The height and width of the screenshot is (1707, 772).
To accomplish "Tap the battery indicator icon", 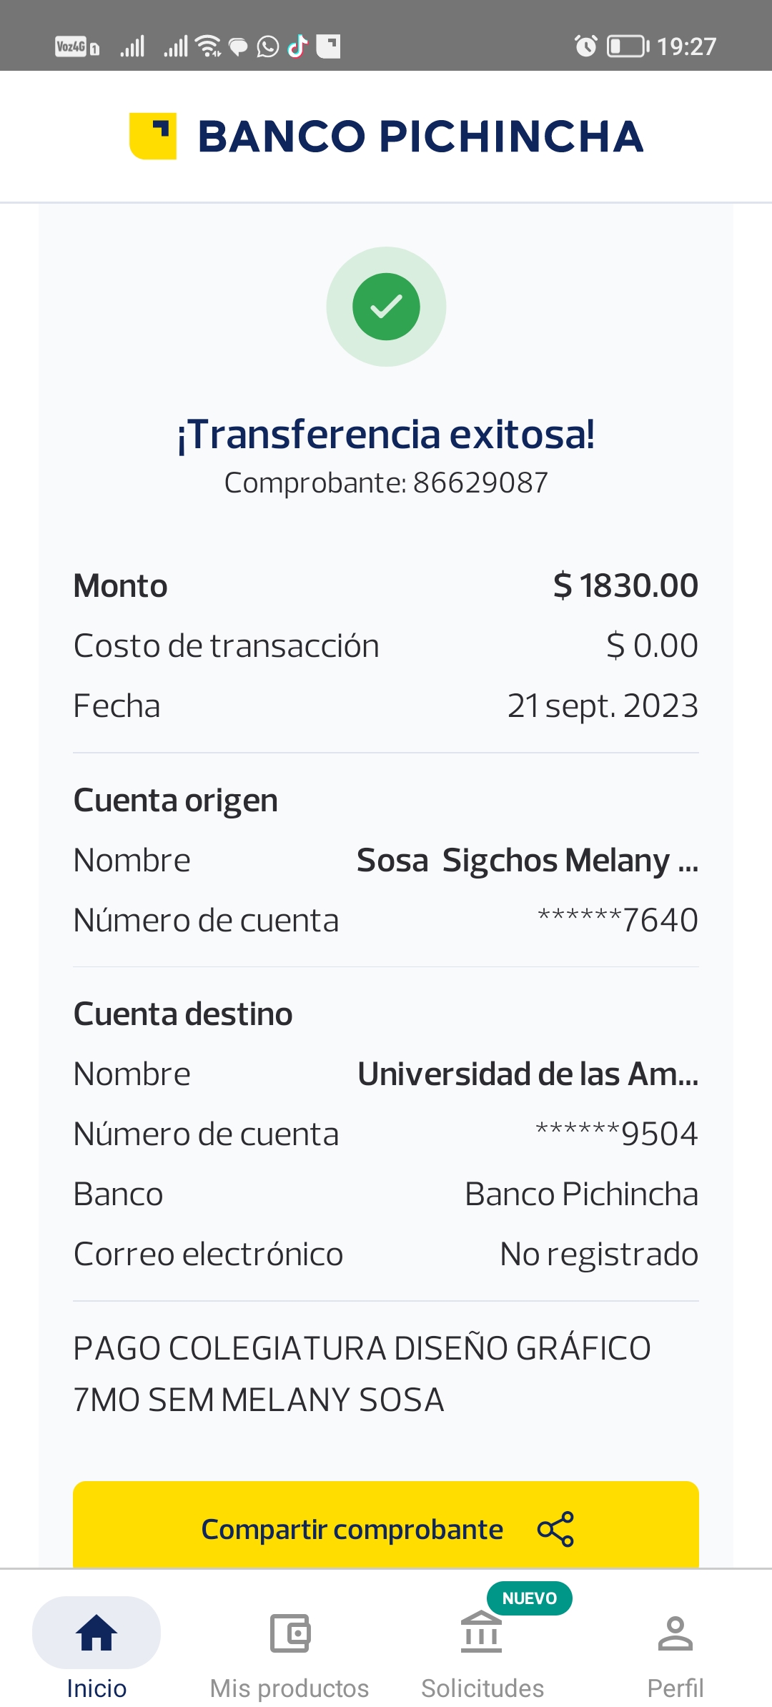I will click(x=628, y=46).
